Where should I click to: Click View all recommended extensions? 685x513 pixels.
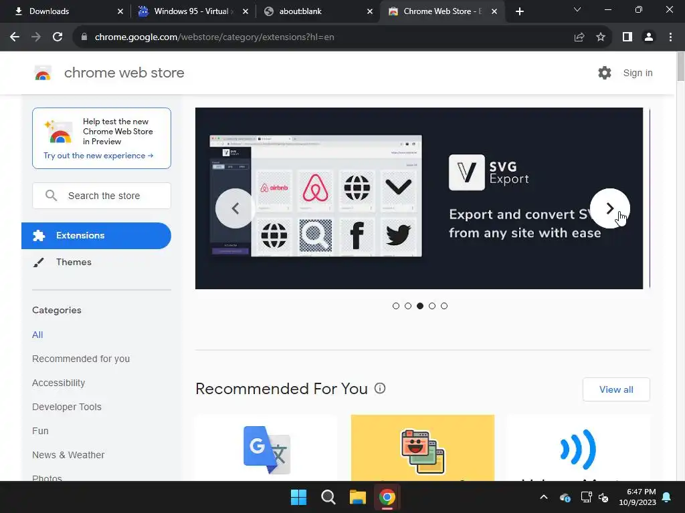[616, 389]
